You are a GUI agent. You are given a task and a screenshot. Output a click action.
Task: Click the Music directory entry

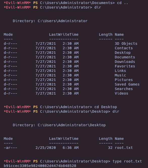click(x=120, y=75)
